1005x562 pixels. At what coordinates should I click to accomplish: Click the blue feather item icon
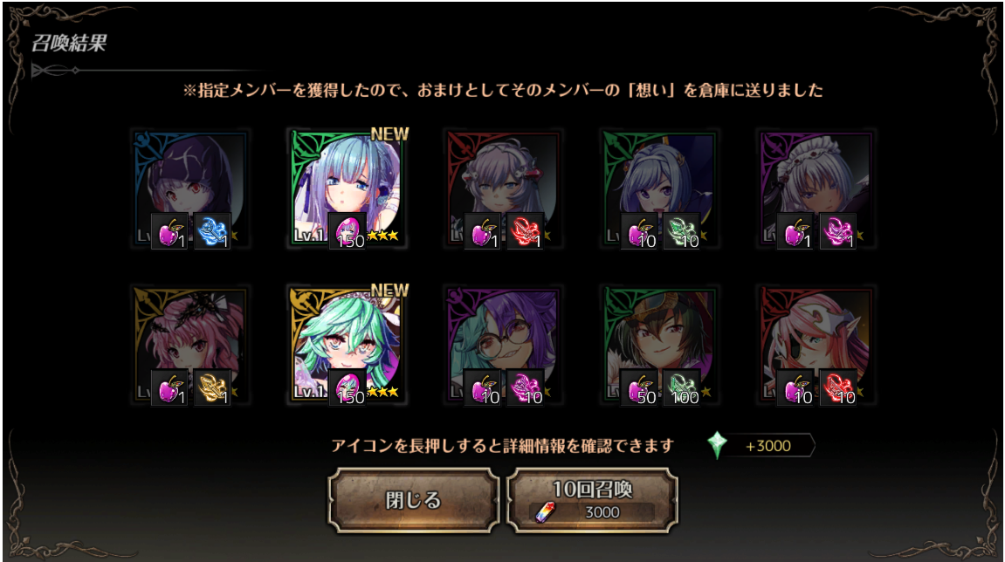[211, 231]
